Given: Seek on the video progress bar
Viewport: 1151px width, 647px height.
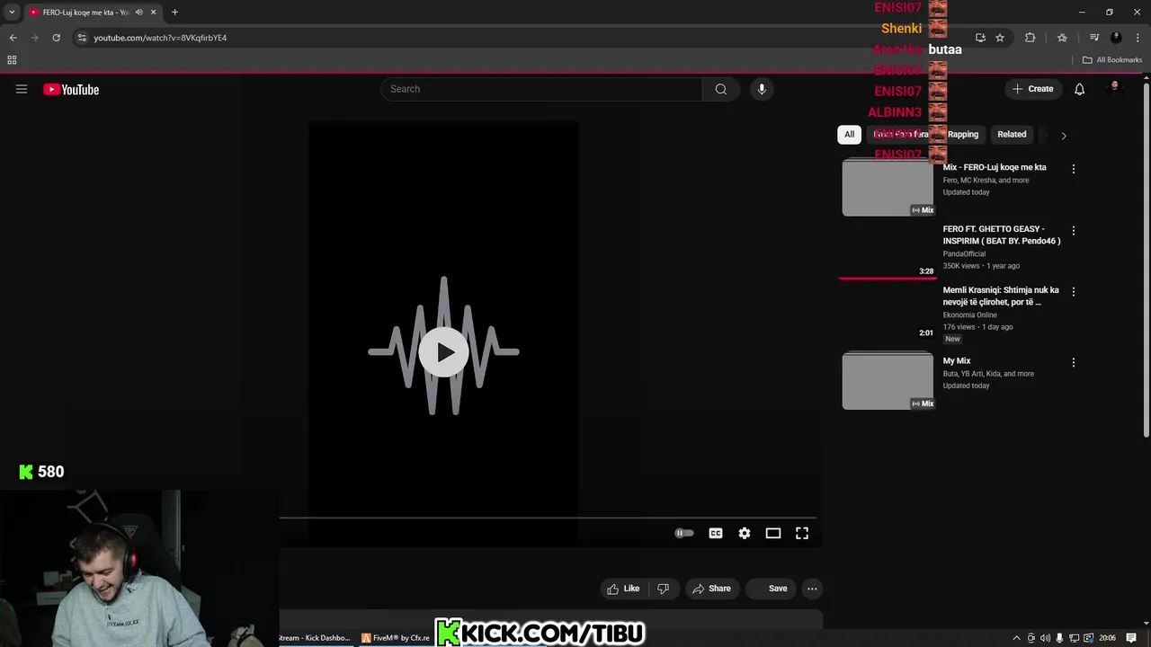Looking at the screenshot, I should point(548,518).
